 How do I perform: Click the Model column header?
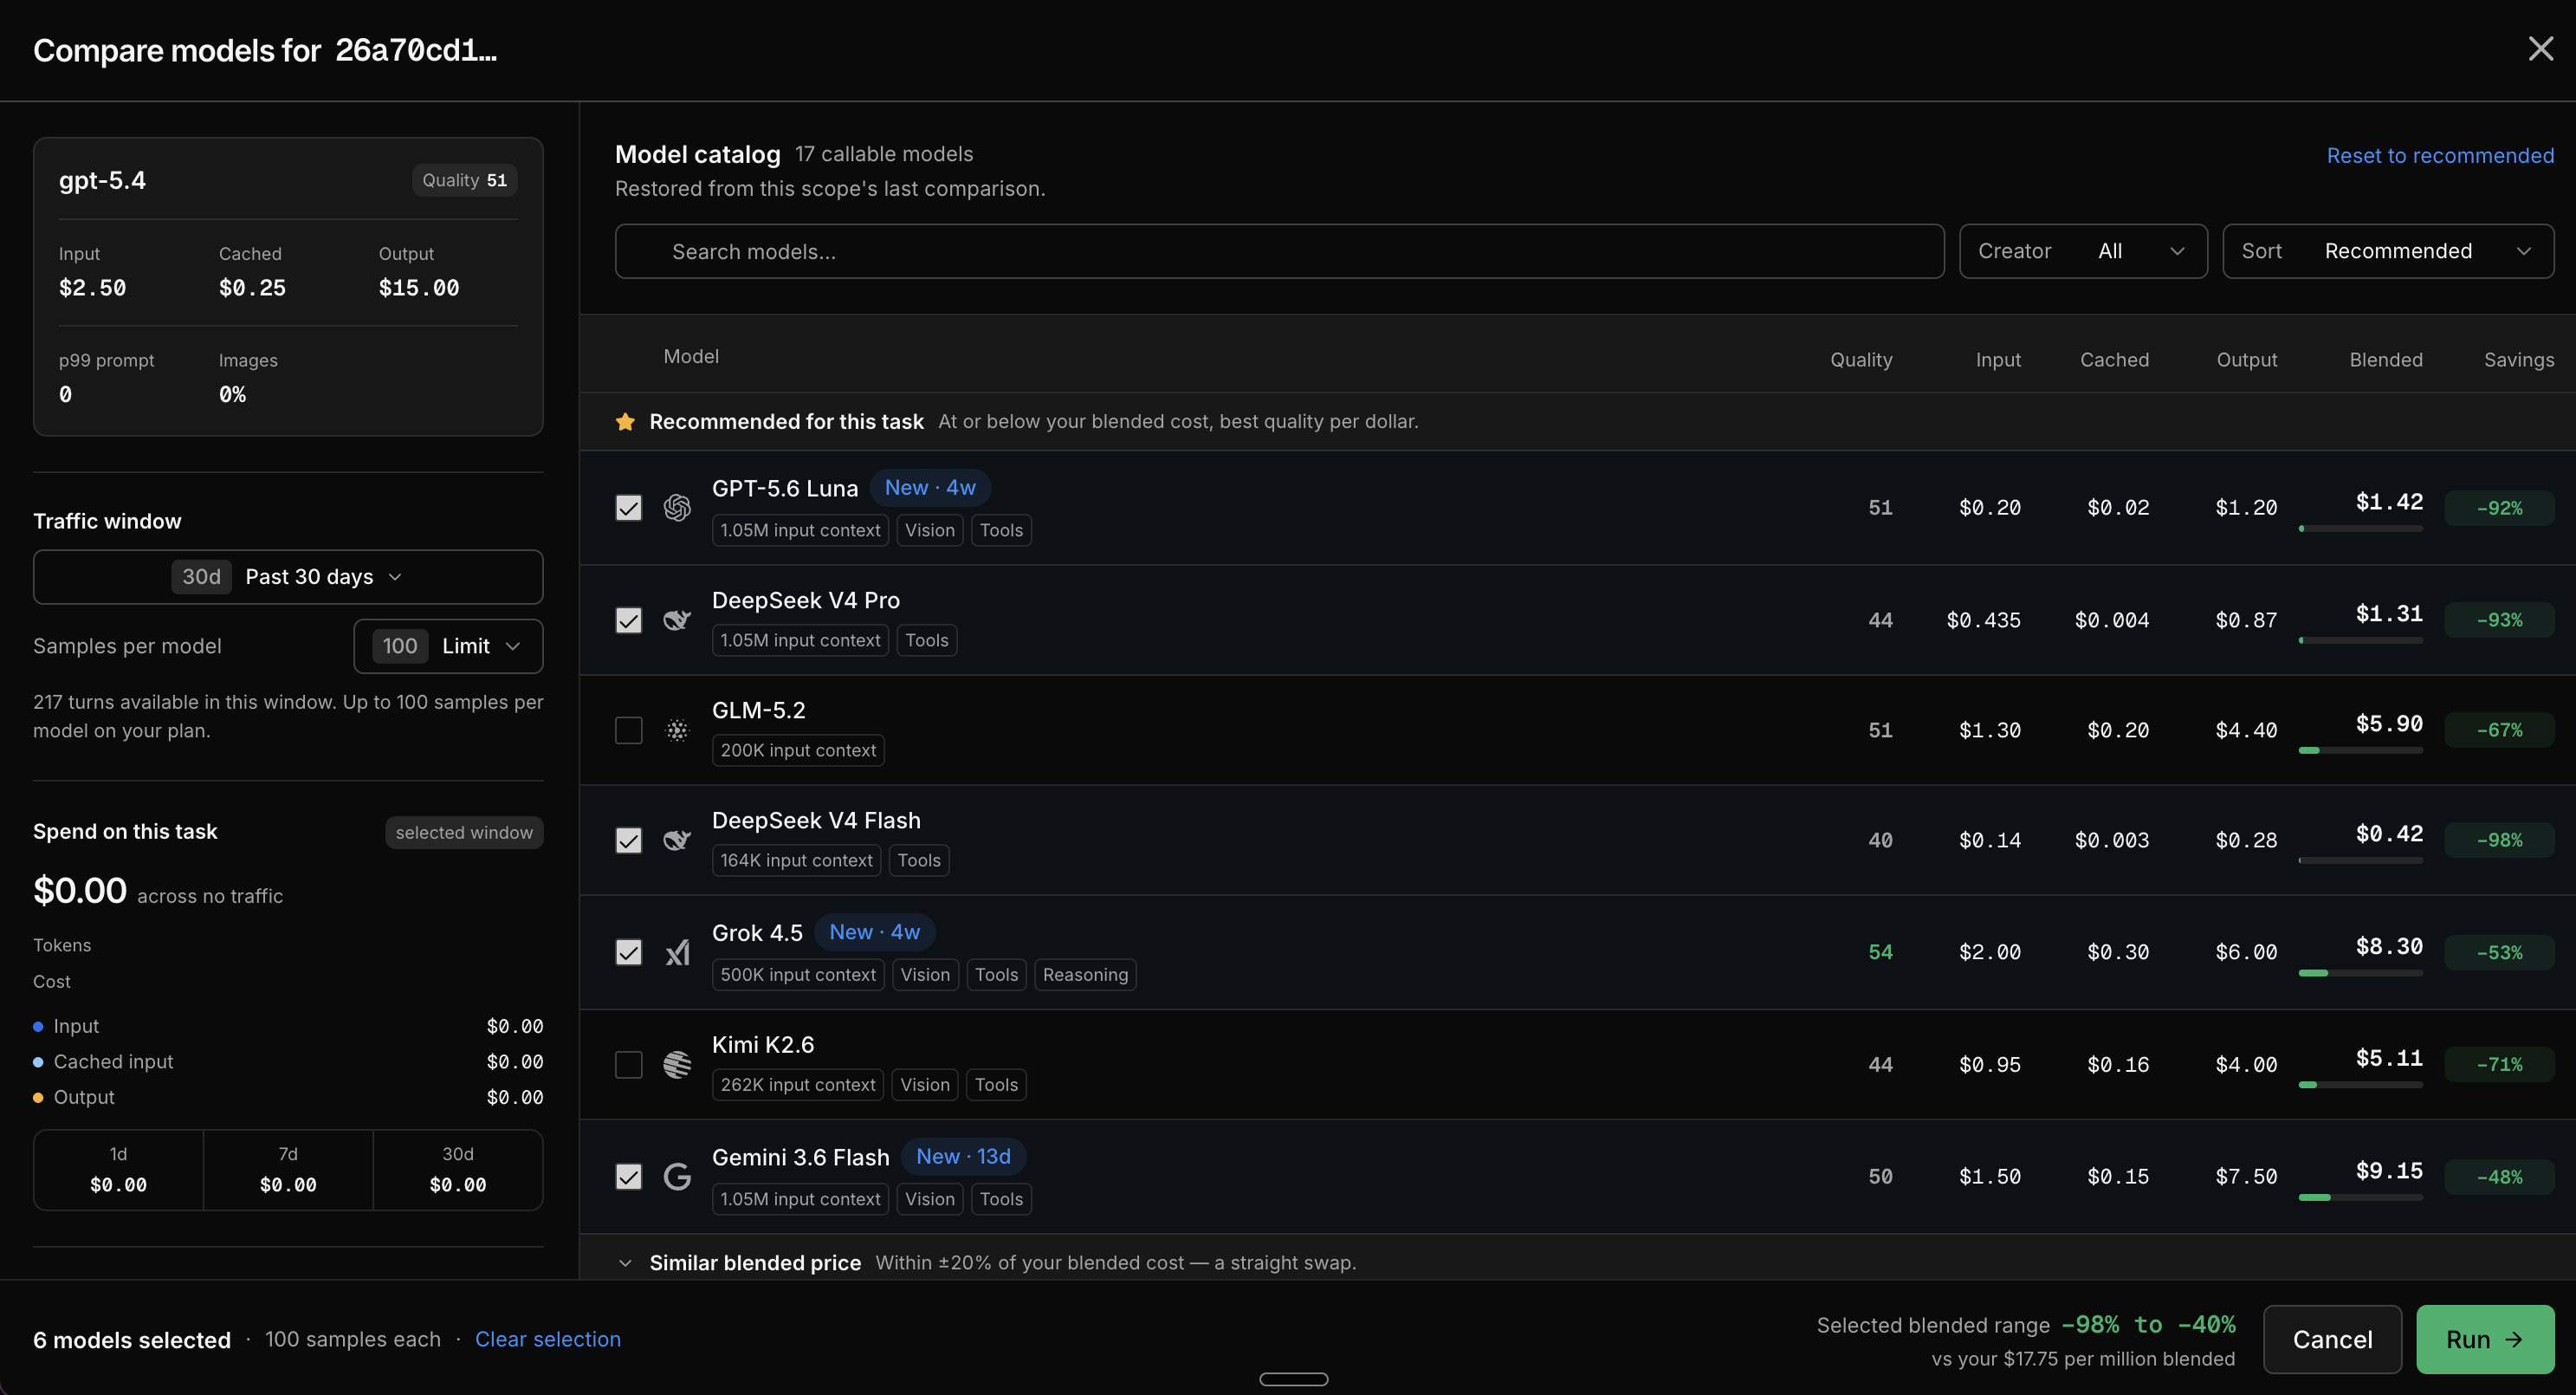pos(691,357)
